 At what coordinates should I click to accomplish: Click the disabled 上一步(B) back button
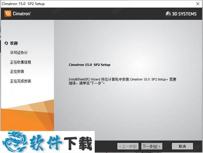128,146
